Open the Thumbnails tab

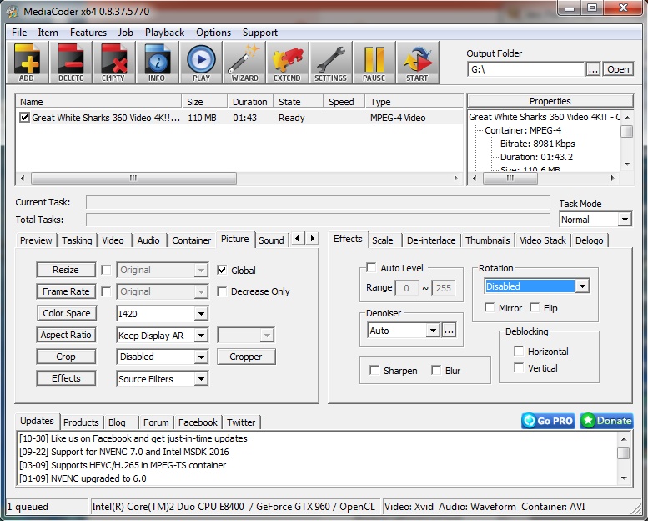(488, 240)
